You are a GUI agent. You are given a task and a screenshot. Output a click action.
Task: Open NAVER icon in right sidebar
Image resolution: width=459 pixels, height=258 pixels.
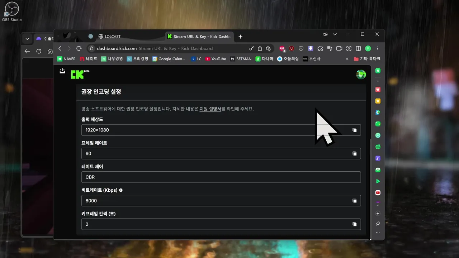pyautogui.click(x=378, y=71)
